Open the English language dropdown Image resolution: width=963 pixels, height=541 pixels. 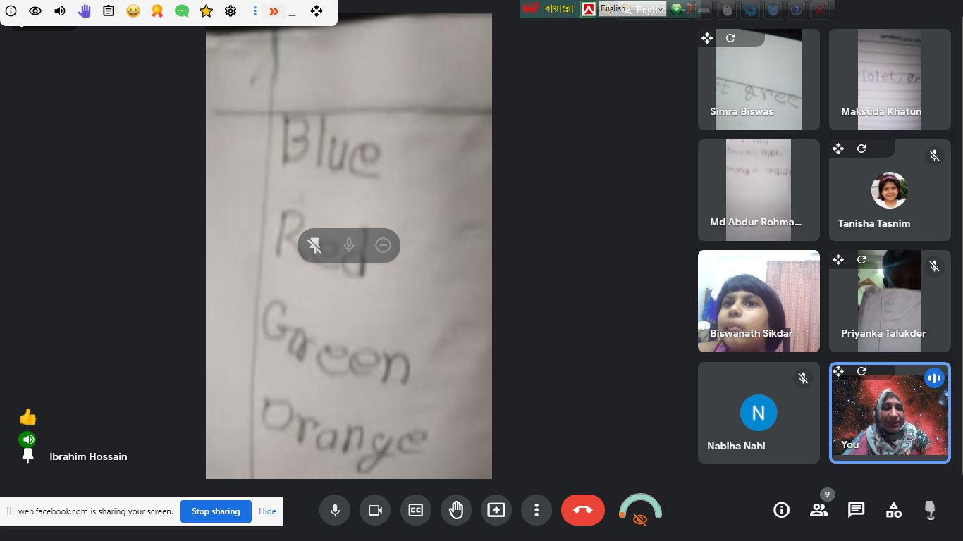[x=632, y=9]
